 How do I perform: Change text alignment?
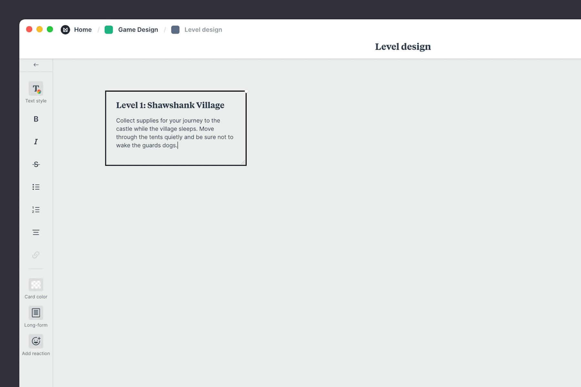[x=36, y=233]
